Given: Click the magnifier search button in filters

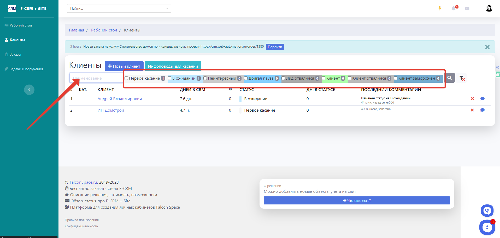Looking at the screenshot, I should coord(449,78).
